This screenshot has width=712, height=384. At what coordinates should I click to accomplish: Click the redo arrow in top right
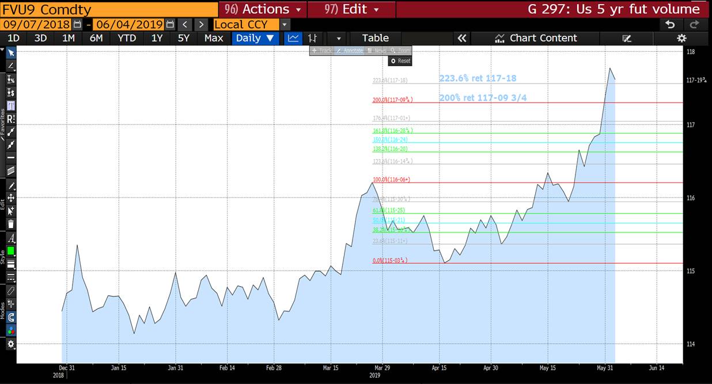[695, 25]
